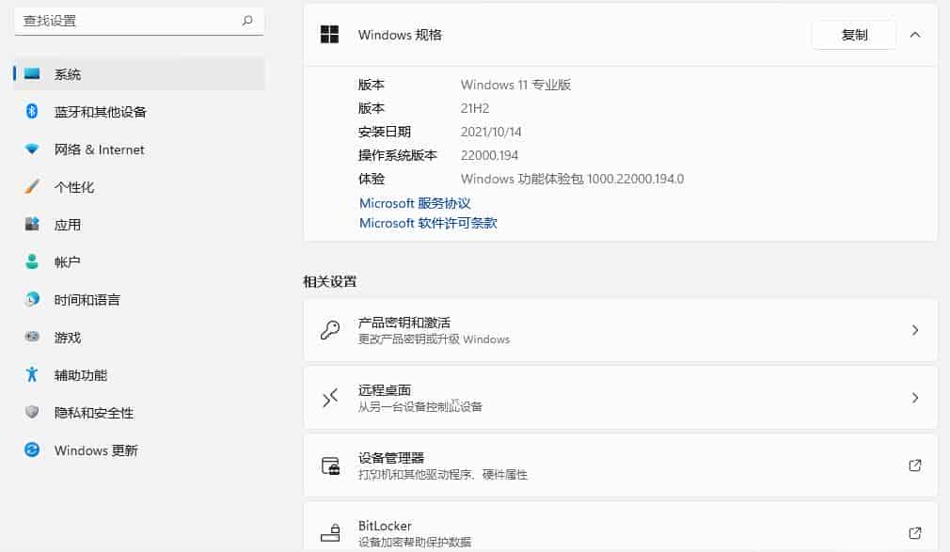
Task: Click the version value 21H2
Action: pyautogui.click(x=475, y=108)
